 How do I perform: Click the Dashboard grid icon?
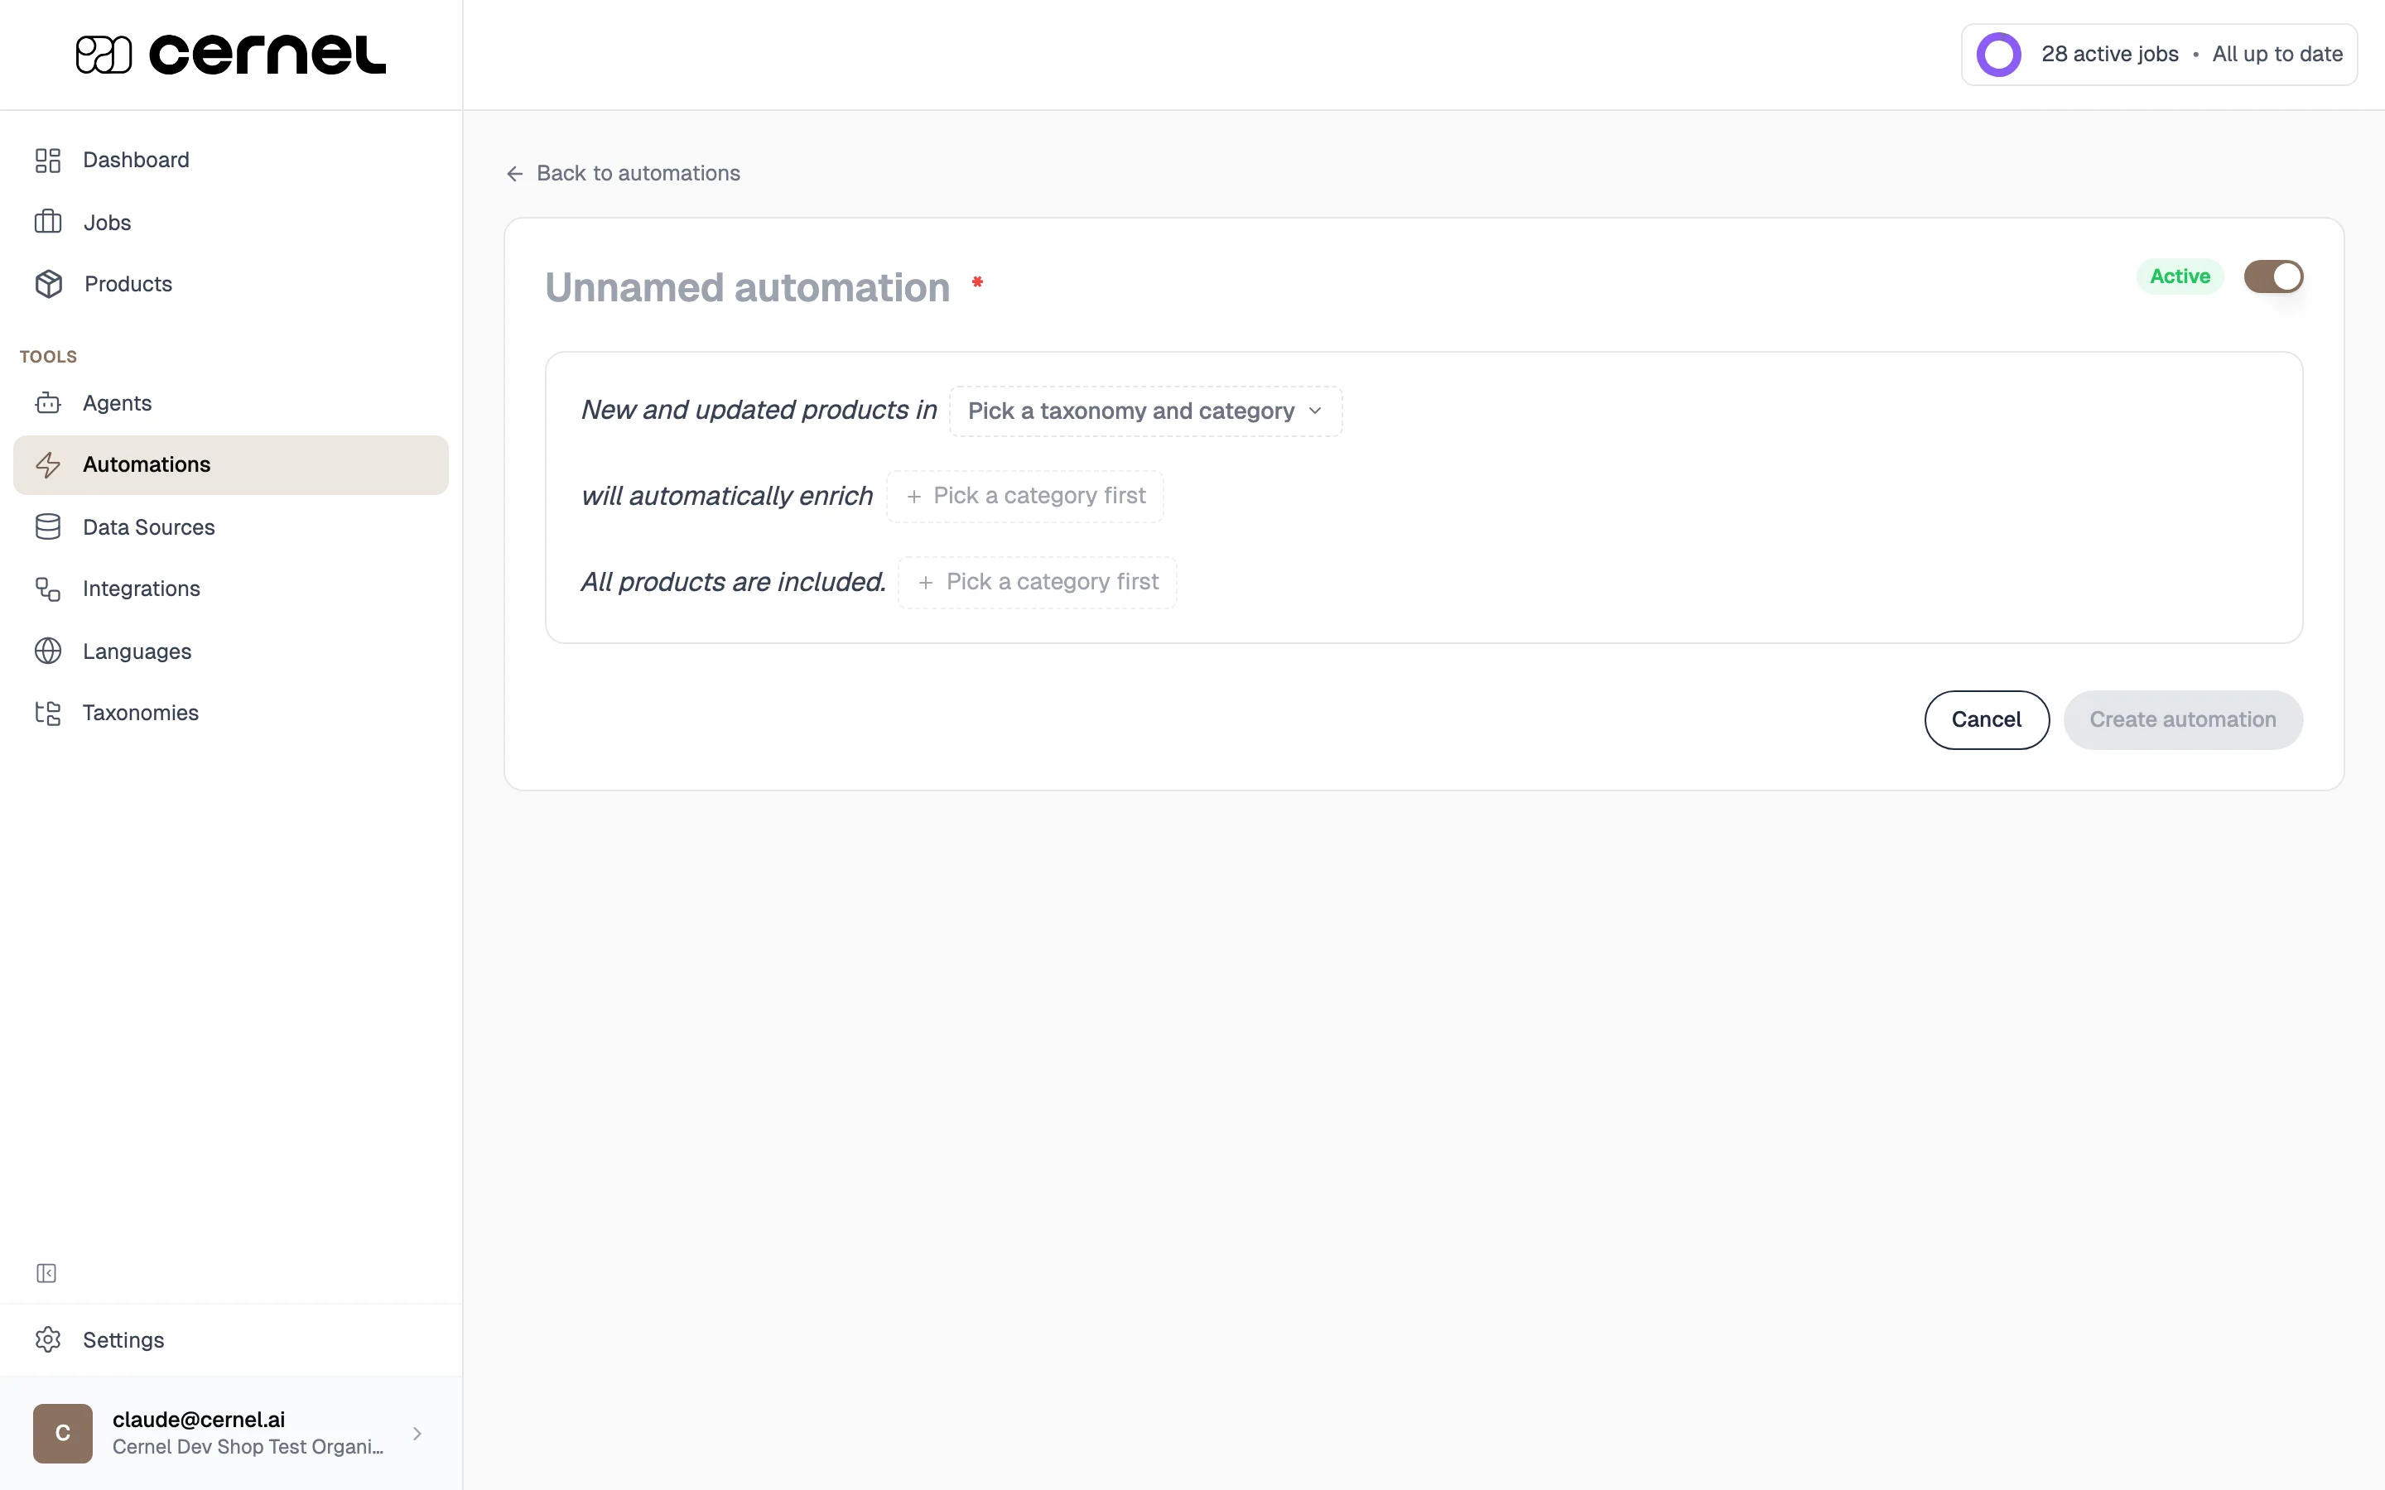(47, 160)
